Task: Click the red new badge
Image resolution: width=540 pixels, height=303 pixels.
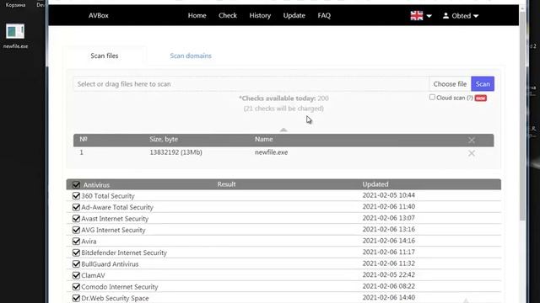Action: pos(480,98)
